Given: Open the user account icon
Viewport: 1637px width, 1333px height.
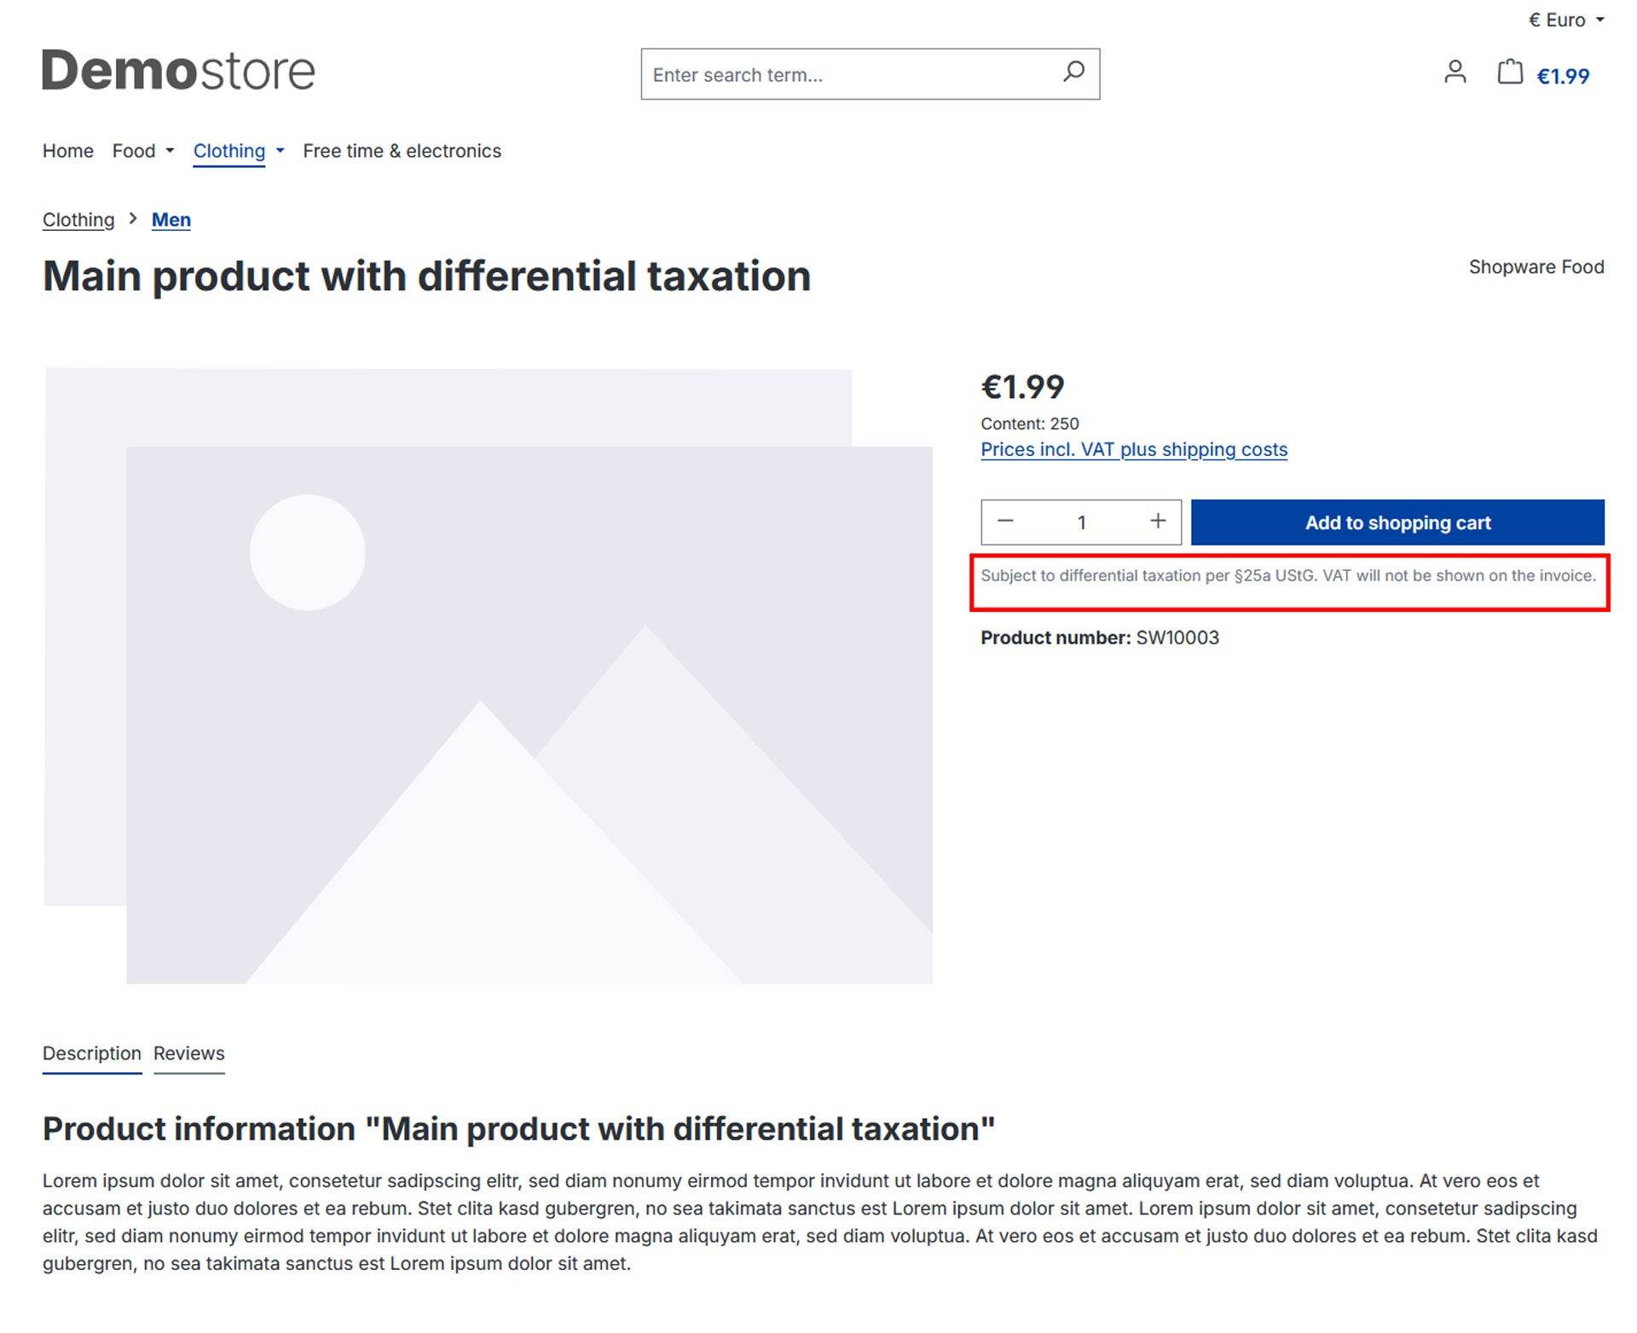Looking at the screenshot, I should pos(1455,72).
